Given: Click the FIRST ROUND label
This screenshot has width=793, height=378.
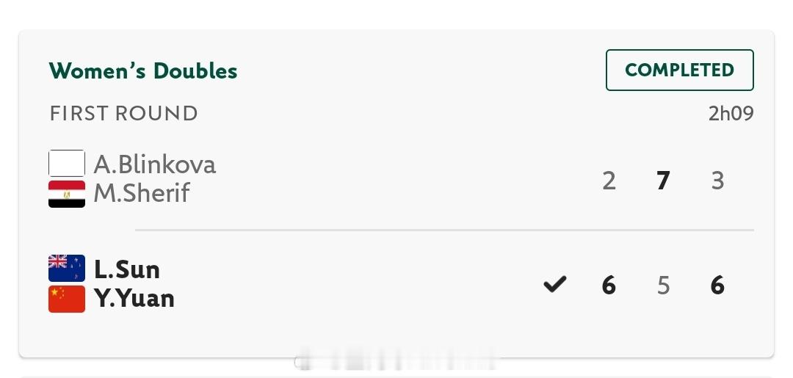Looking at the screenshot, I should (x=124, y=113).
